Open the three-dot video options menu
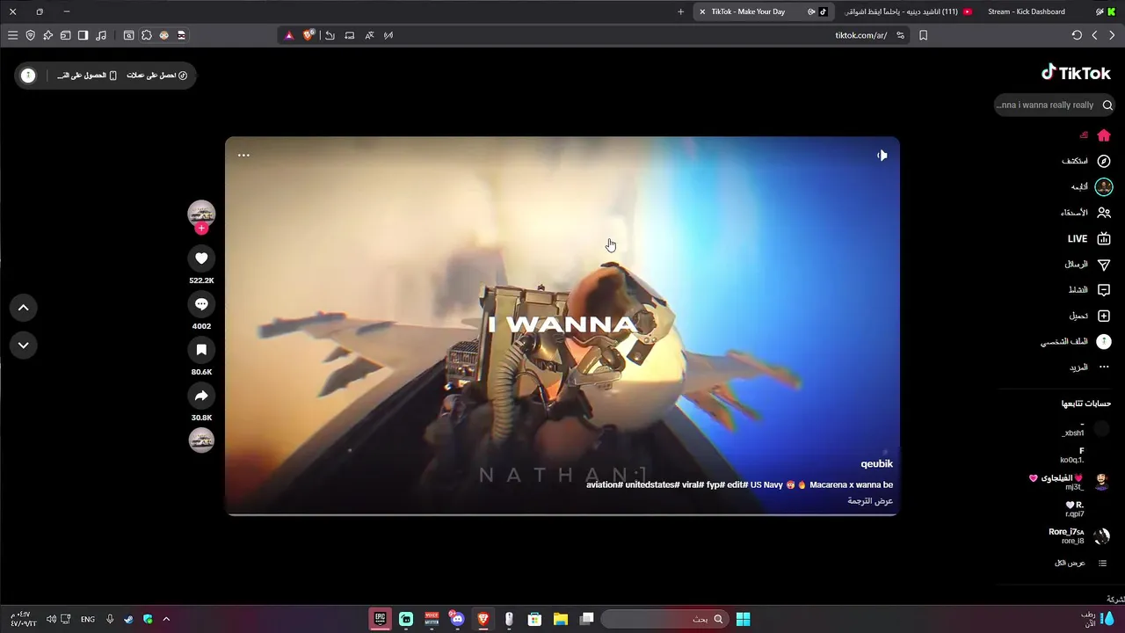 tap(243, 155)
